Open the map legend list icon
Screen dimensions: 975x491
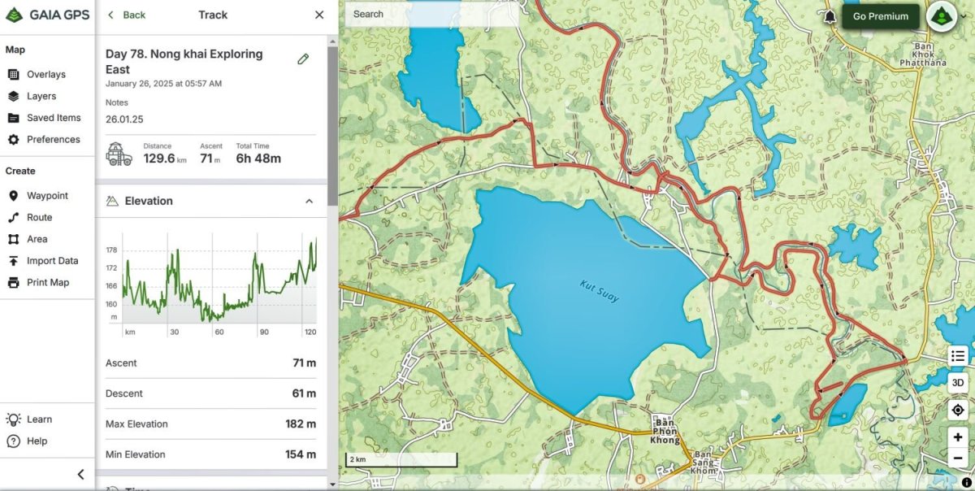coord(958,356)
